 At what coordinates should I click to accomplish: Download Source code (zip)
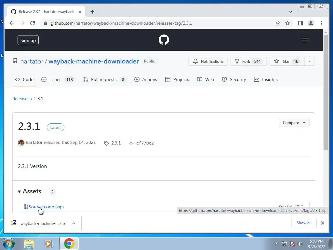[46, 207]
